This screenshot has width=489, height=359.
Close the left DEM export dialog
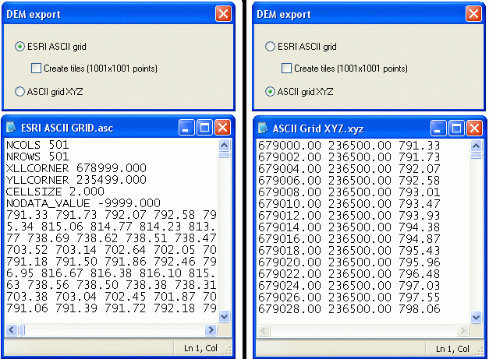tap(223, 14)
